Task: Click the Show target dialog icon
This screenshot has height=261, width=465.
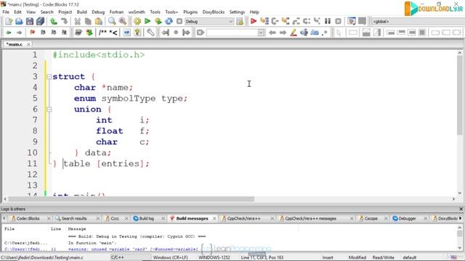Action: [x=240, y=21]
